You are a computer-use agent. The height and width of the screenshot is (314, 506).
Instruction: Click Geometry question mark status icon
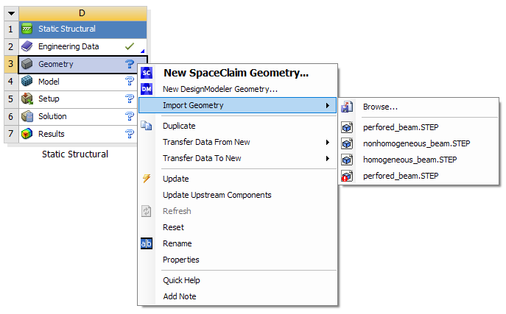(x=130, y=64)
